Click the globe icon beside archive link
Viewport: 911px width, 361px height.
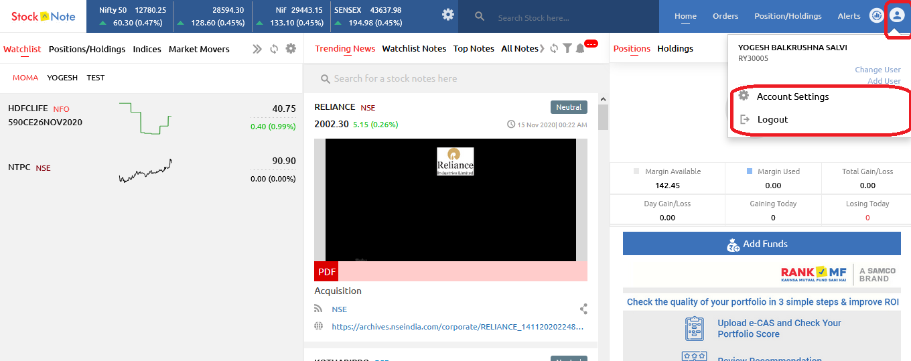pos(318,326)
